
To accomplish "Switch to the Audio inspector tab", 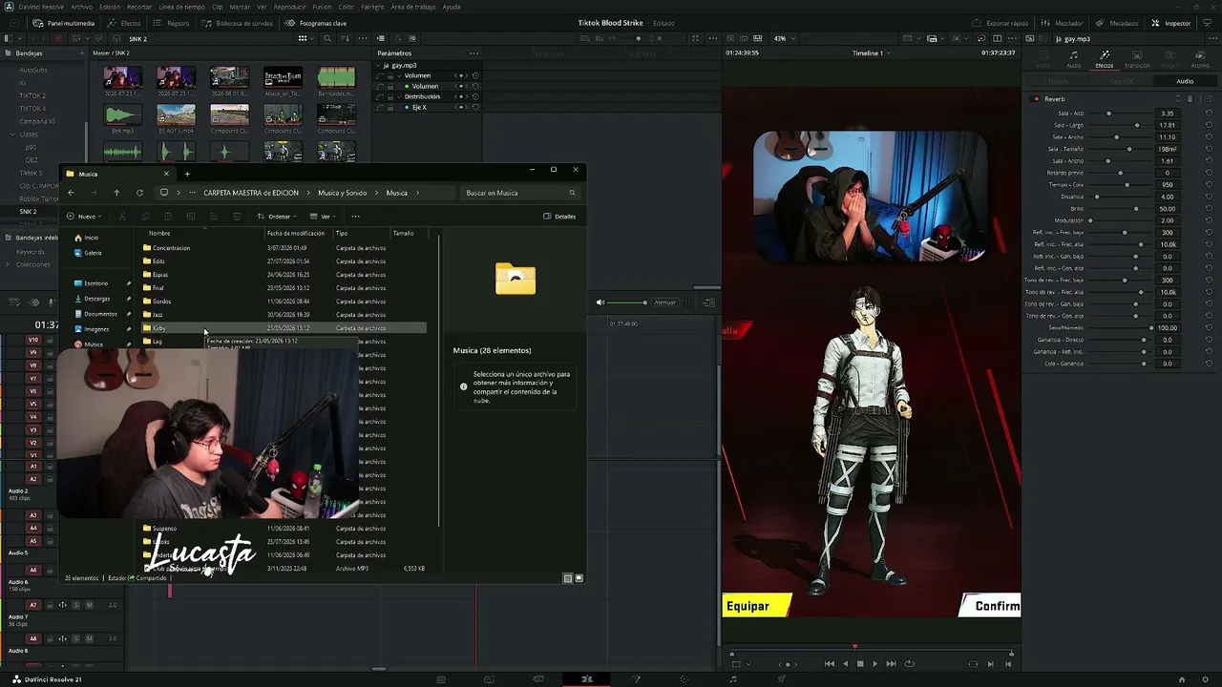I will [x=1073, y=59].
